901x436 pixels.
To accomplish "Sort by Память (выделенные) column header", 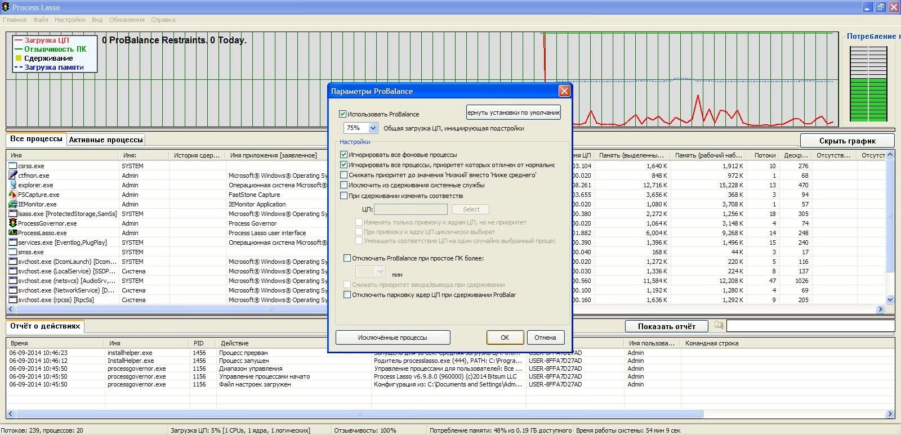I will pyautogui.click(x=631, y=155).
